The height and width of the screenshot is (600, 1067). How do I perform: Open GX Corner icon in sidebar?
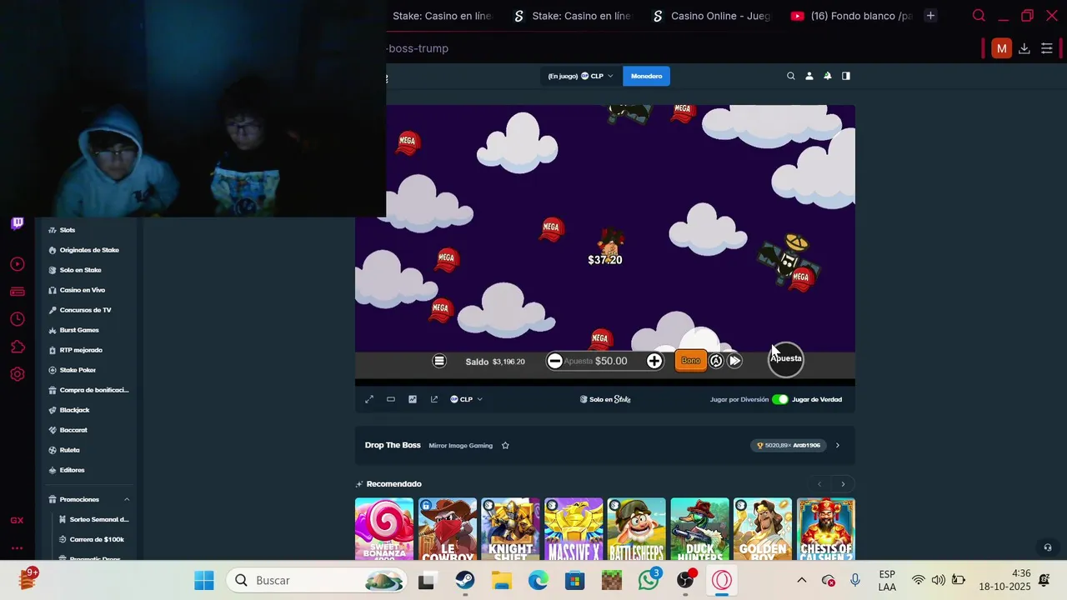pyautogui.click(x=17, y=520)
